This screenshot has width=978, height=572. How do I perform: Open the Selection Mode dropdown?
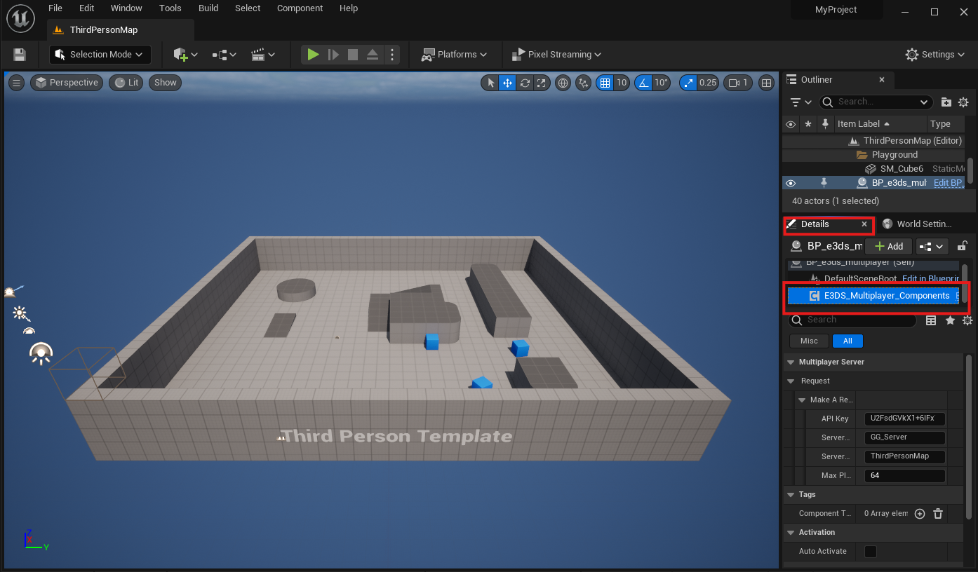100,55
